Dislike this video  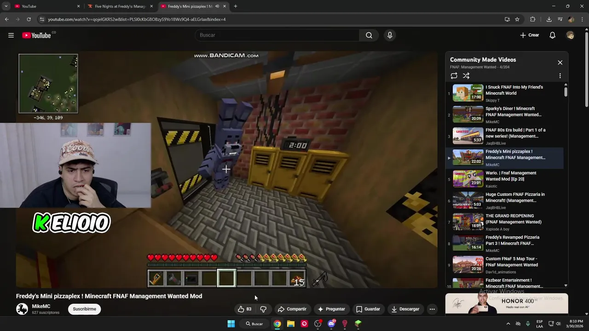click(x=263, y=309)
